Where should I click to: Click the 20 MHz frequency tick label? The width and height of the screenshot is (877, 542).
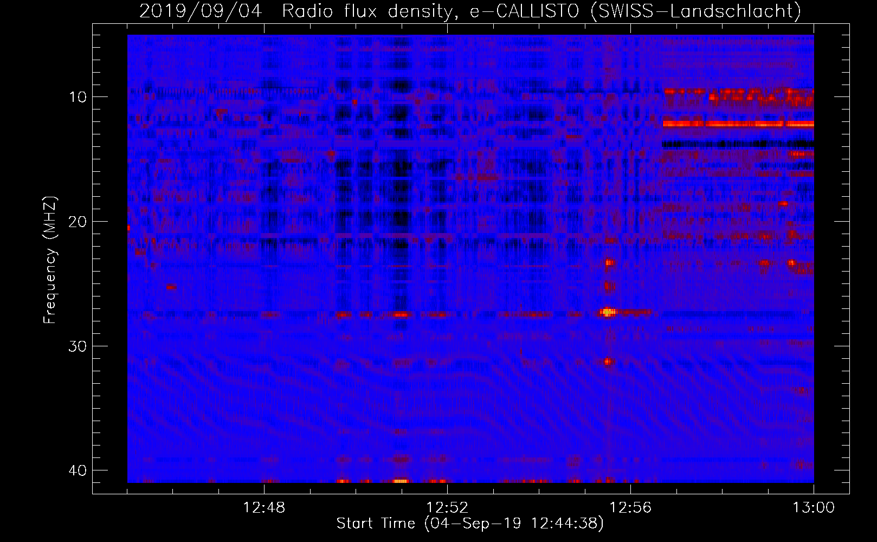[x=78, y=222]
